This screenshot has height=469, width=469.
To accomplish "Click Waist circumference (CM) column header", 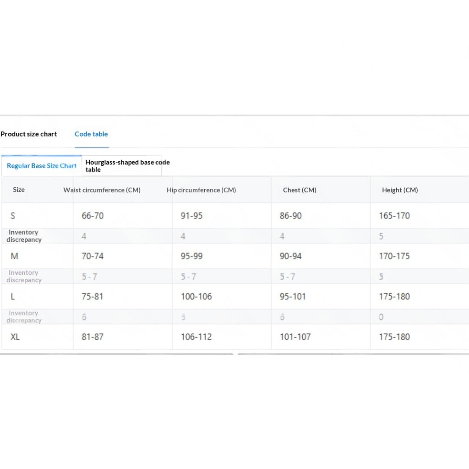I will 102,190.
